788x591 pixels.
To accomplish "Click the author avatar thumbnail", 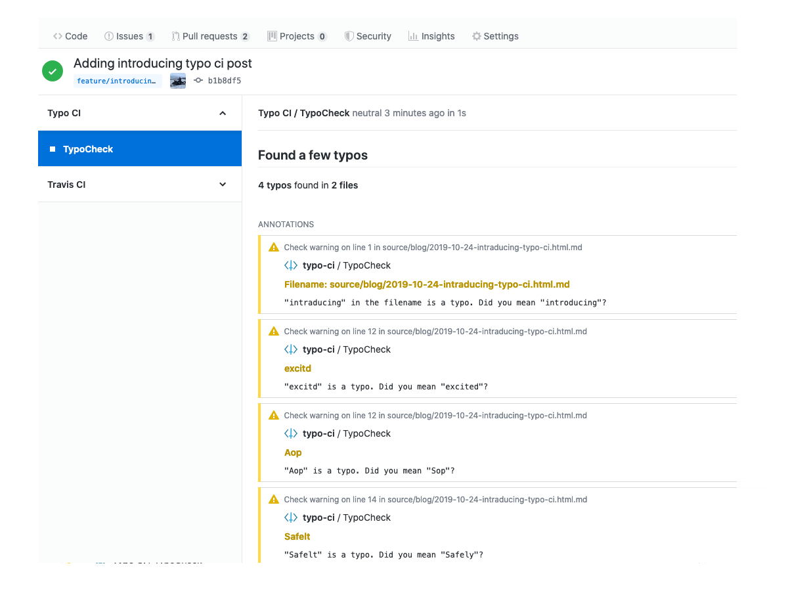I will pos(178,81).
